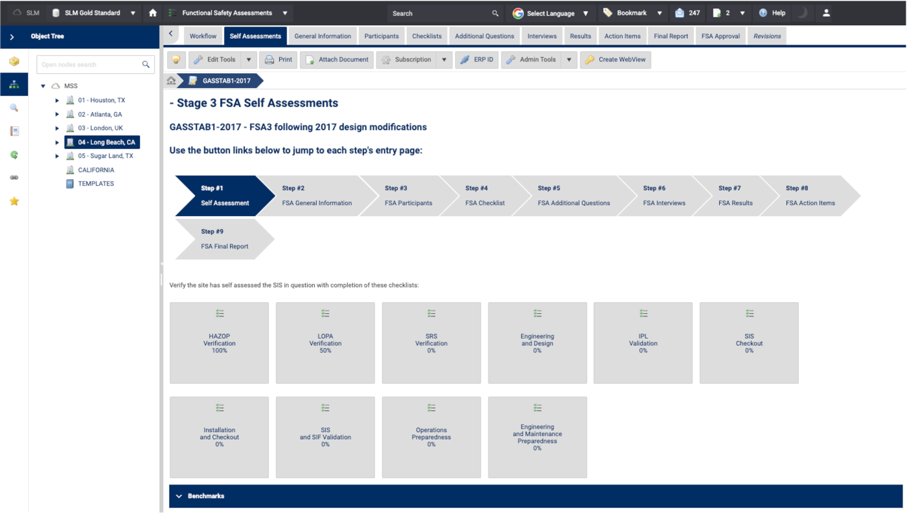Collapse the Benchmarks section
The image size is (907, 513).
[179, 496]
